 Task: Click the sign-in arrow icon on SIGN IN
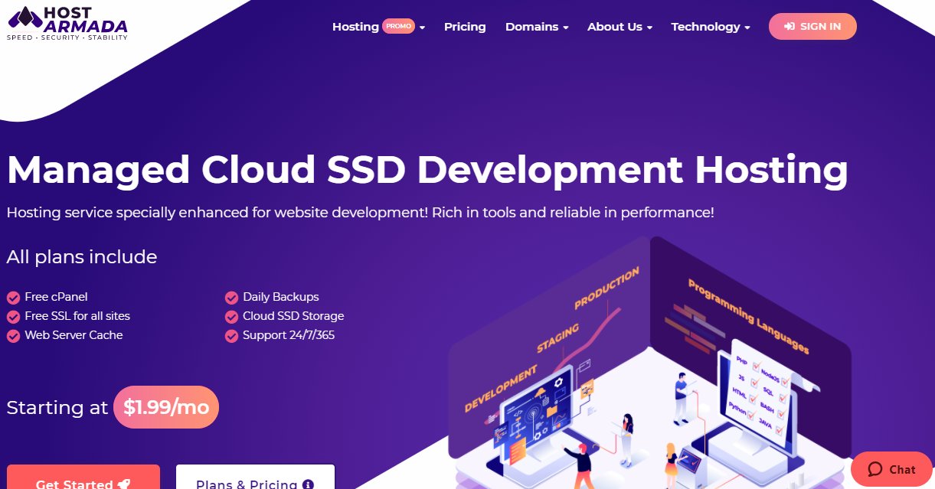point(790,26)
